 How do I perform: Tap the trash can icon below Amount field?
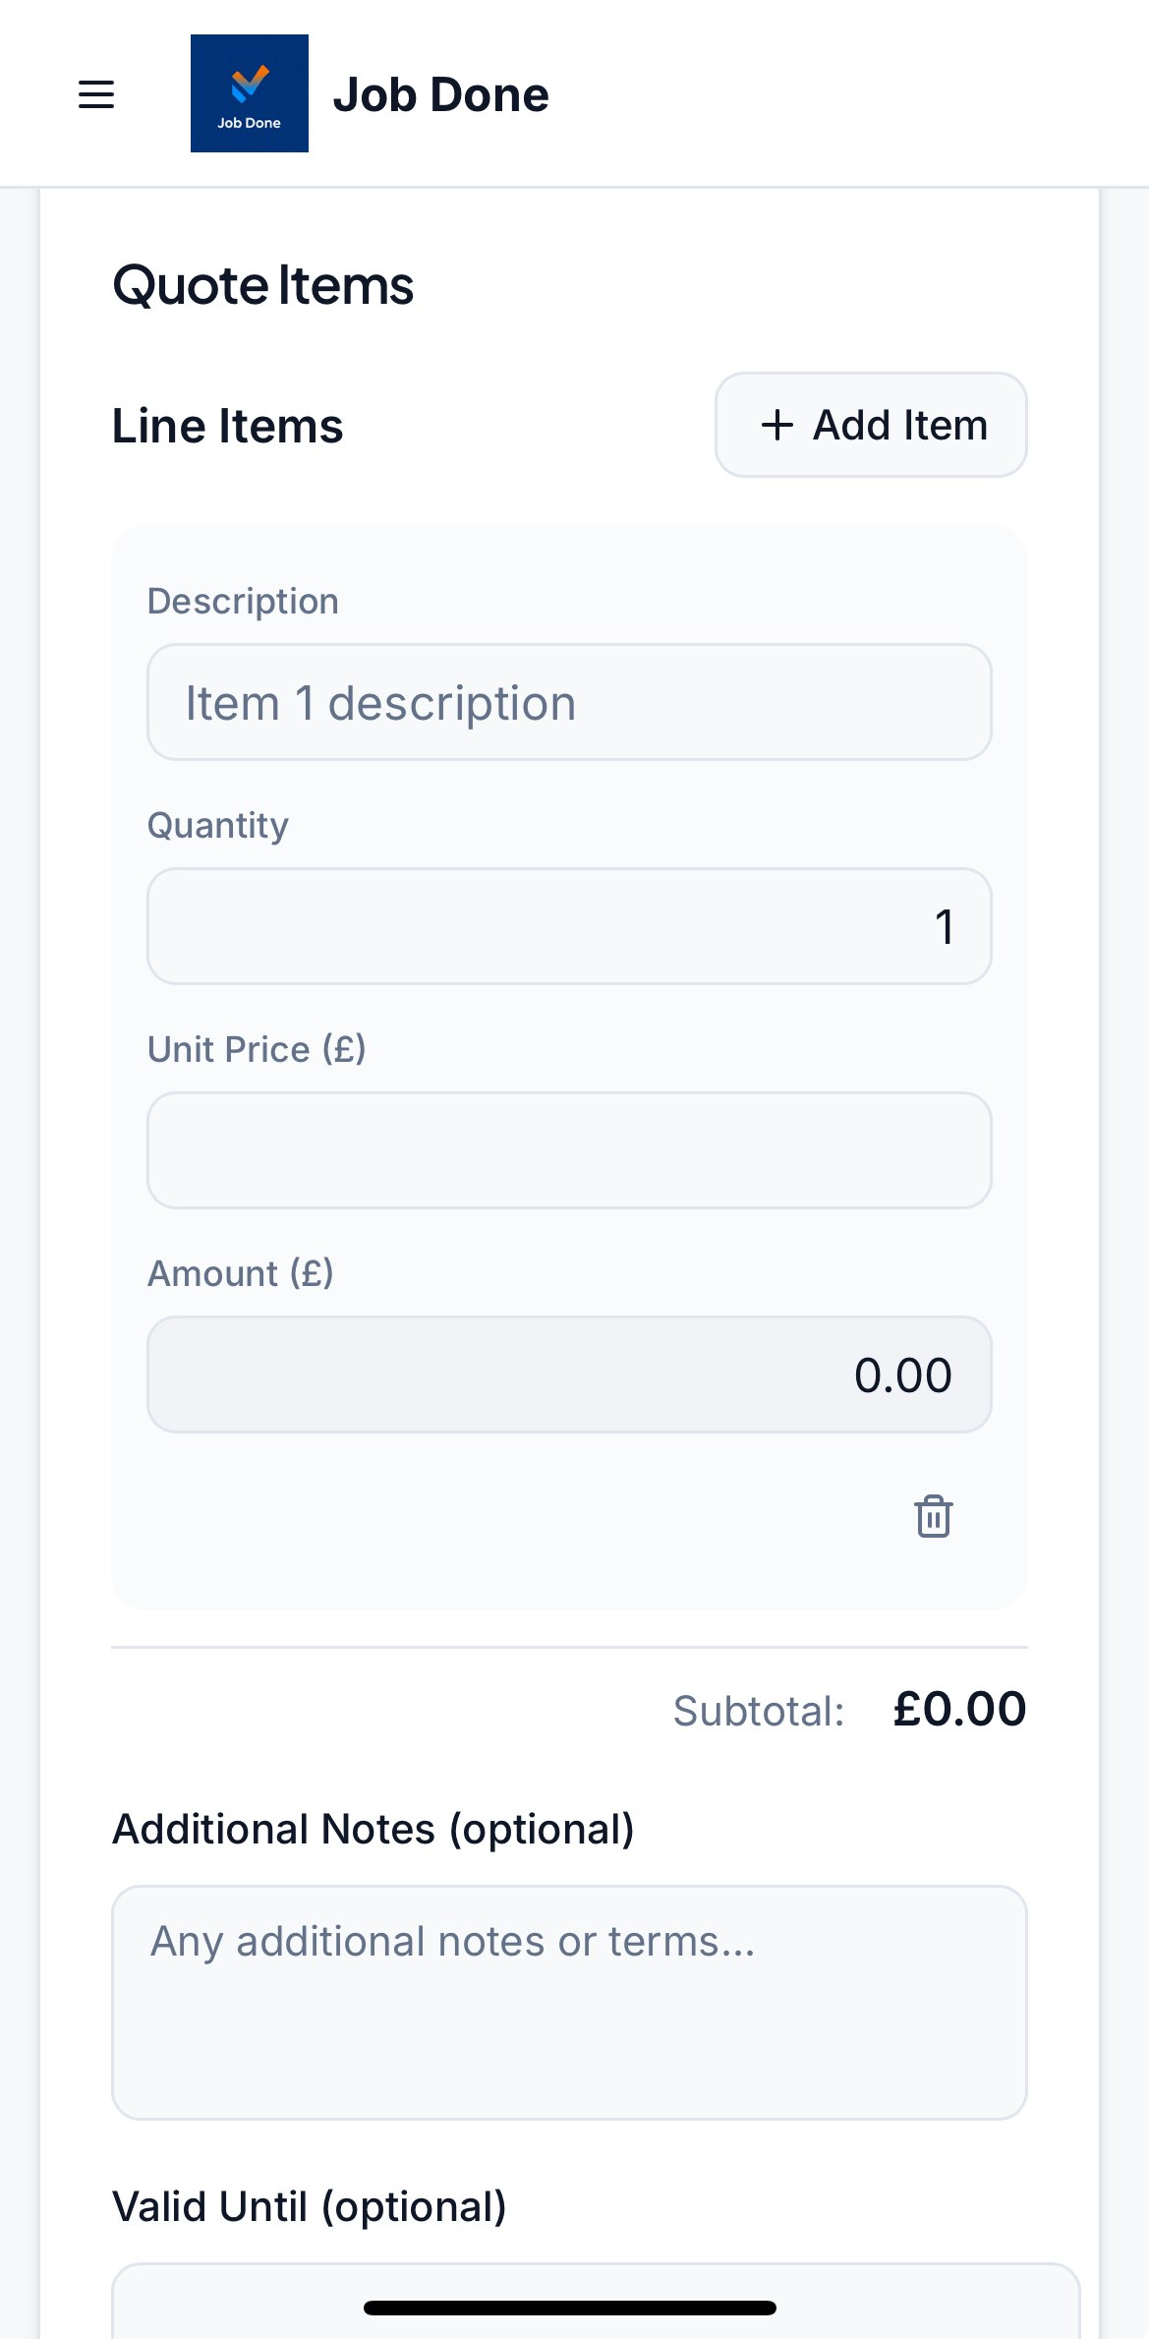pos(932,1516)
